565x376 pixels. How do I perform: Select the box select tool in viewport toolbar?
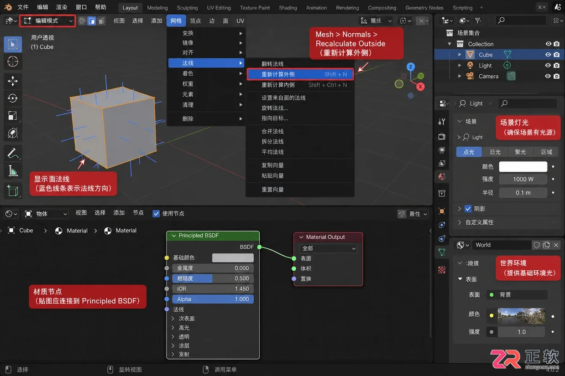point(13,44)
